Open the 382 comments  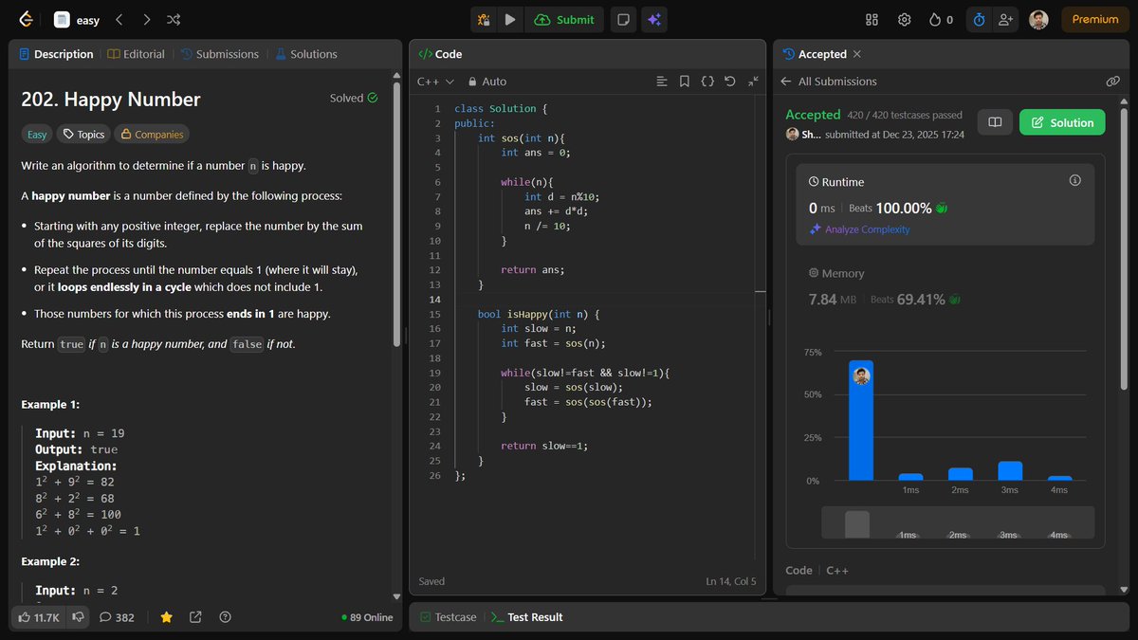click(117, 616)
